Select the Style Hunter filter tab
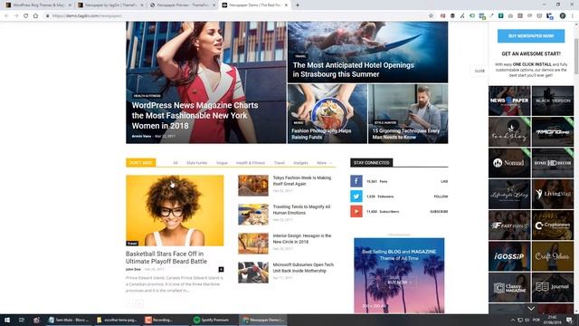This screenshot has width=579, height=326. tap(197, 163)
